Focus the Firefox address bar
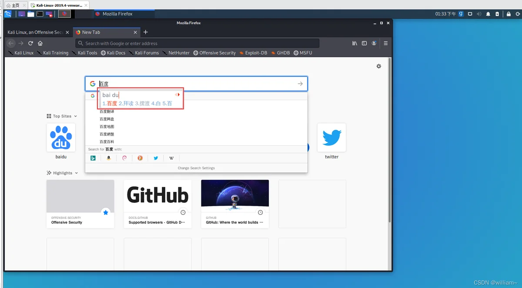Viewport: 522px width, 288px height. [197, 43]
